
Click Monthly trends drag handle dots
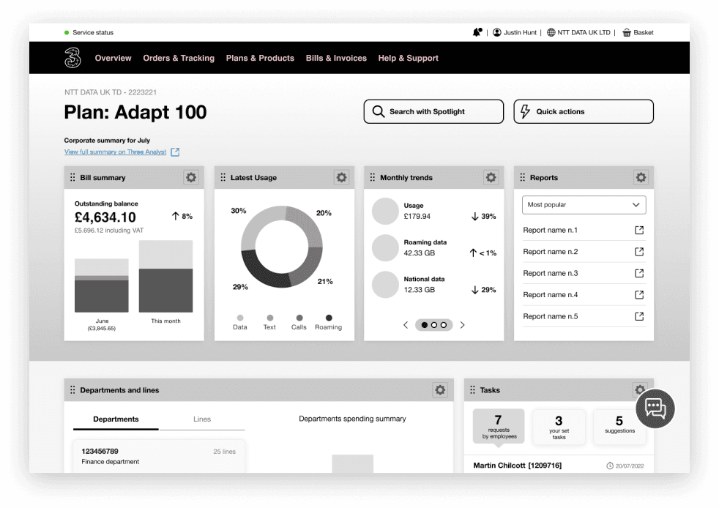click(373, 177)
